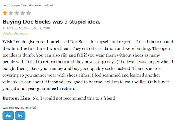This screenshot has width=176, height=123.
Task: Click the review date Oct 5, 2019
Action: 42,29
